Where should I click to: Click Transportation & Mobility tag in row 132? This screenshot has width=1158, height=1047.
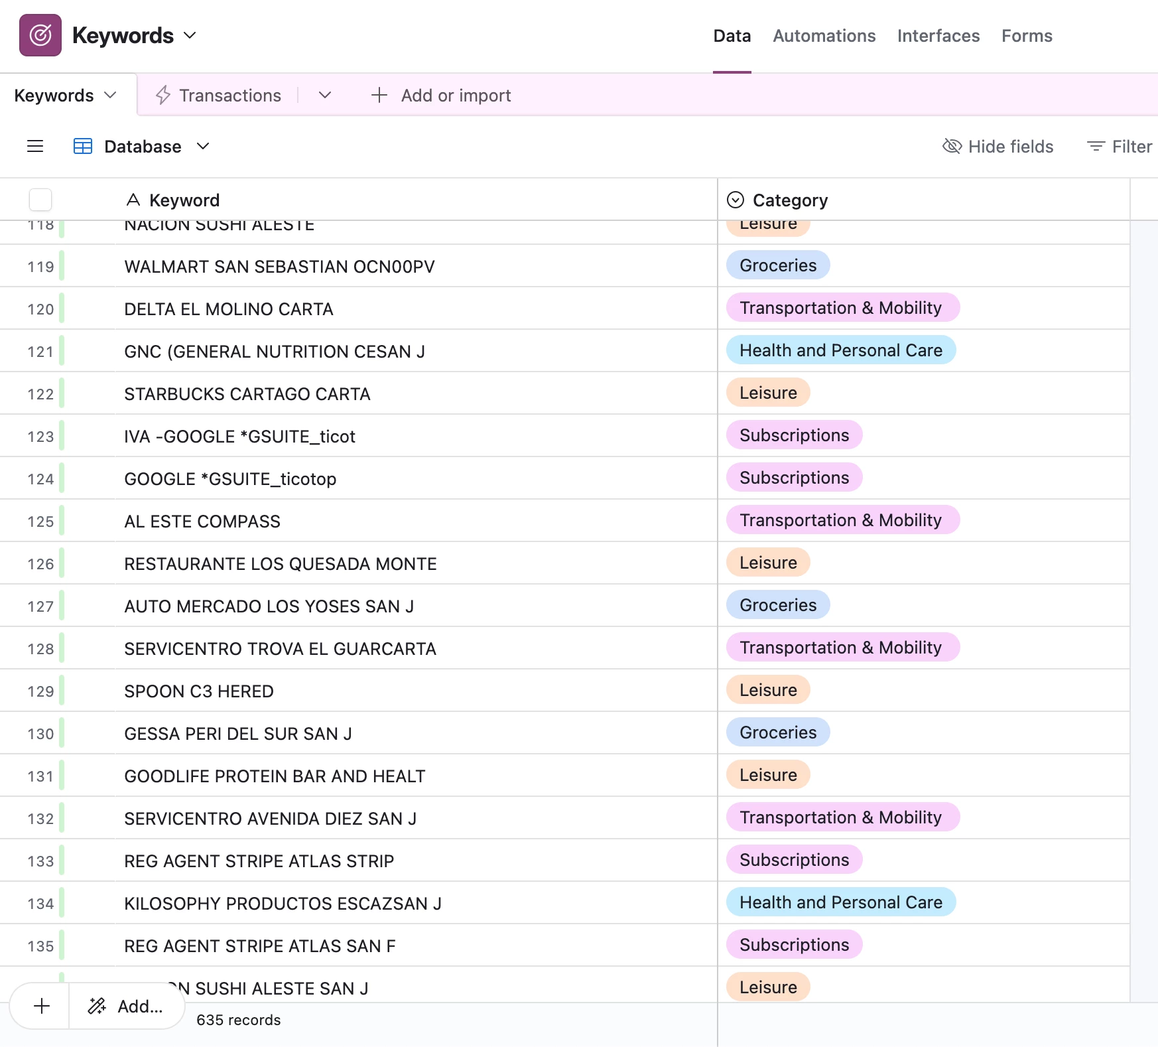point(843,817)
